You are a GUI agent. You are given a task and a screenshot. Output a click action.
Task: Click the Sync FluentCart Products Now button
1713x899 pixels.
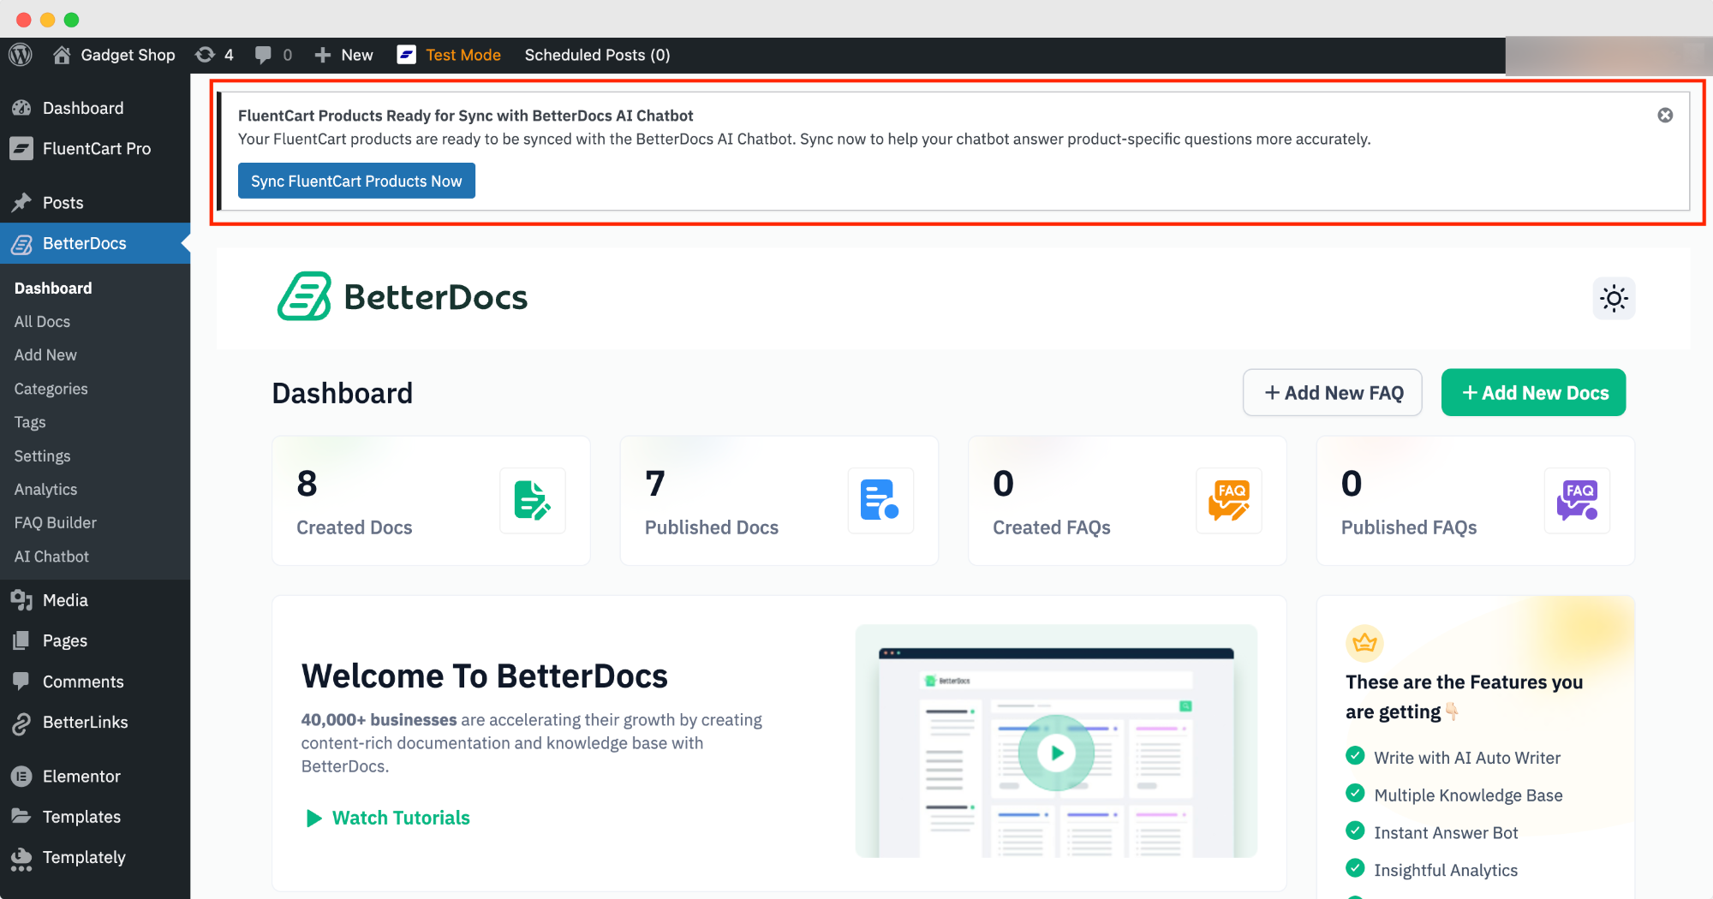pyautogui.click(x=356, y=181)
